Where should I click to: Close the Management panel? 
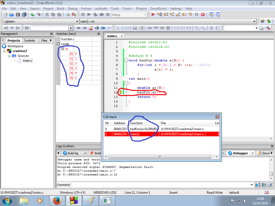pyautogui.click(x=51, y=34)
